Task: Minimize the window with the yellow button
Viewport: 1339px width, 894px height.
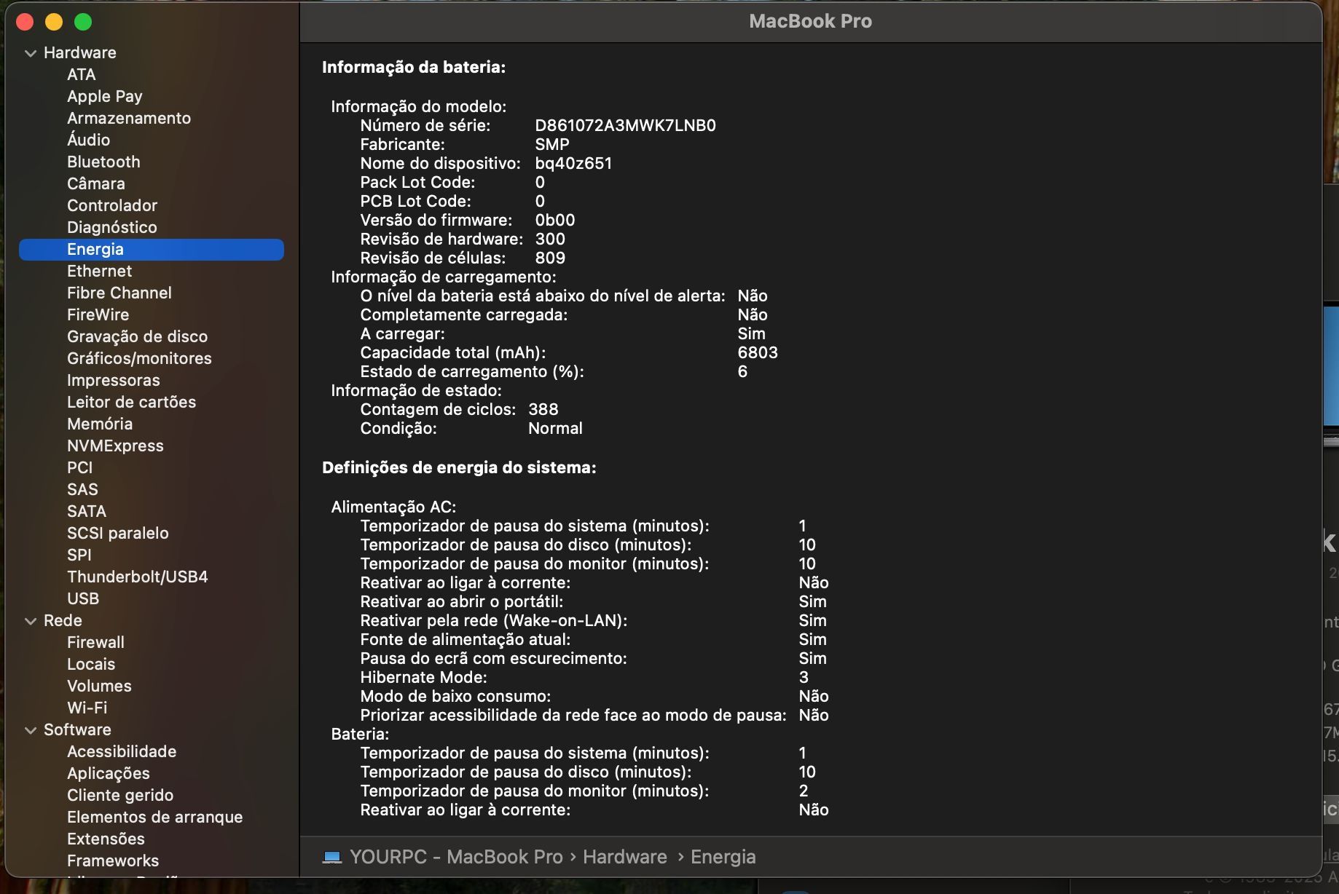Action: pyautogui.click(x=54, y=22)
